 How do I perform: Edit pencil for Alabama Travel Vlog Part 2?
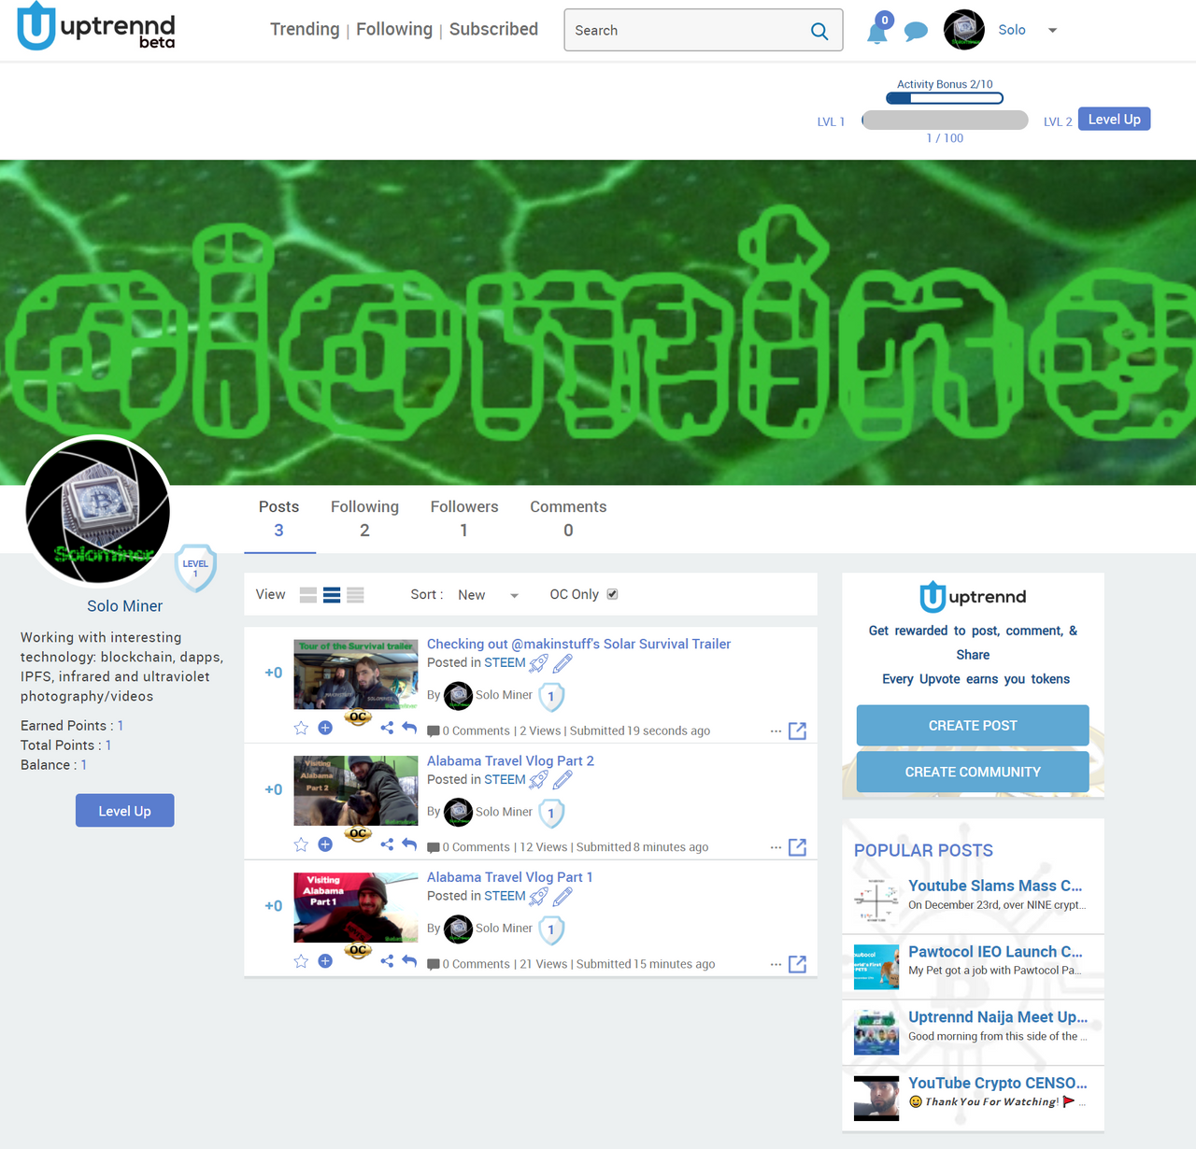[x=562, y=780]
